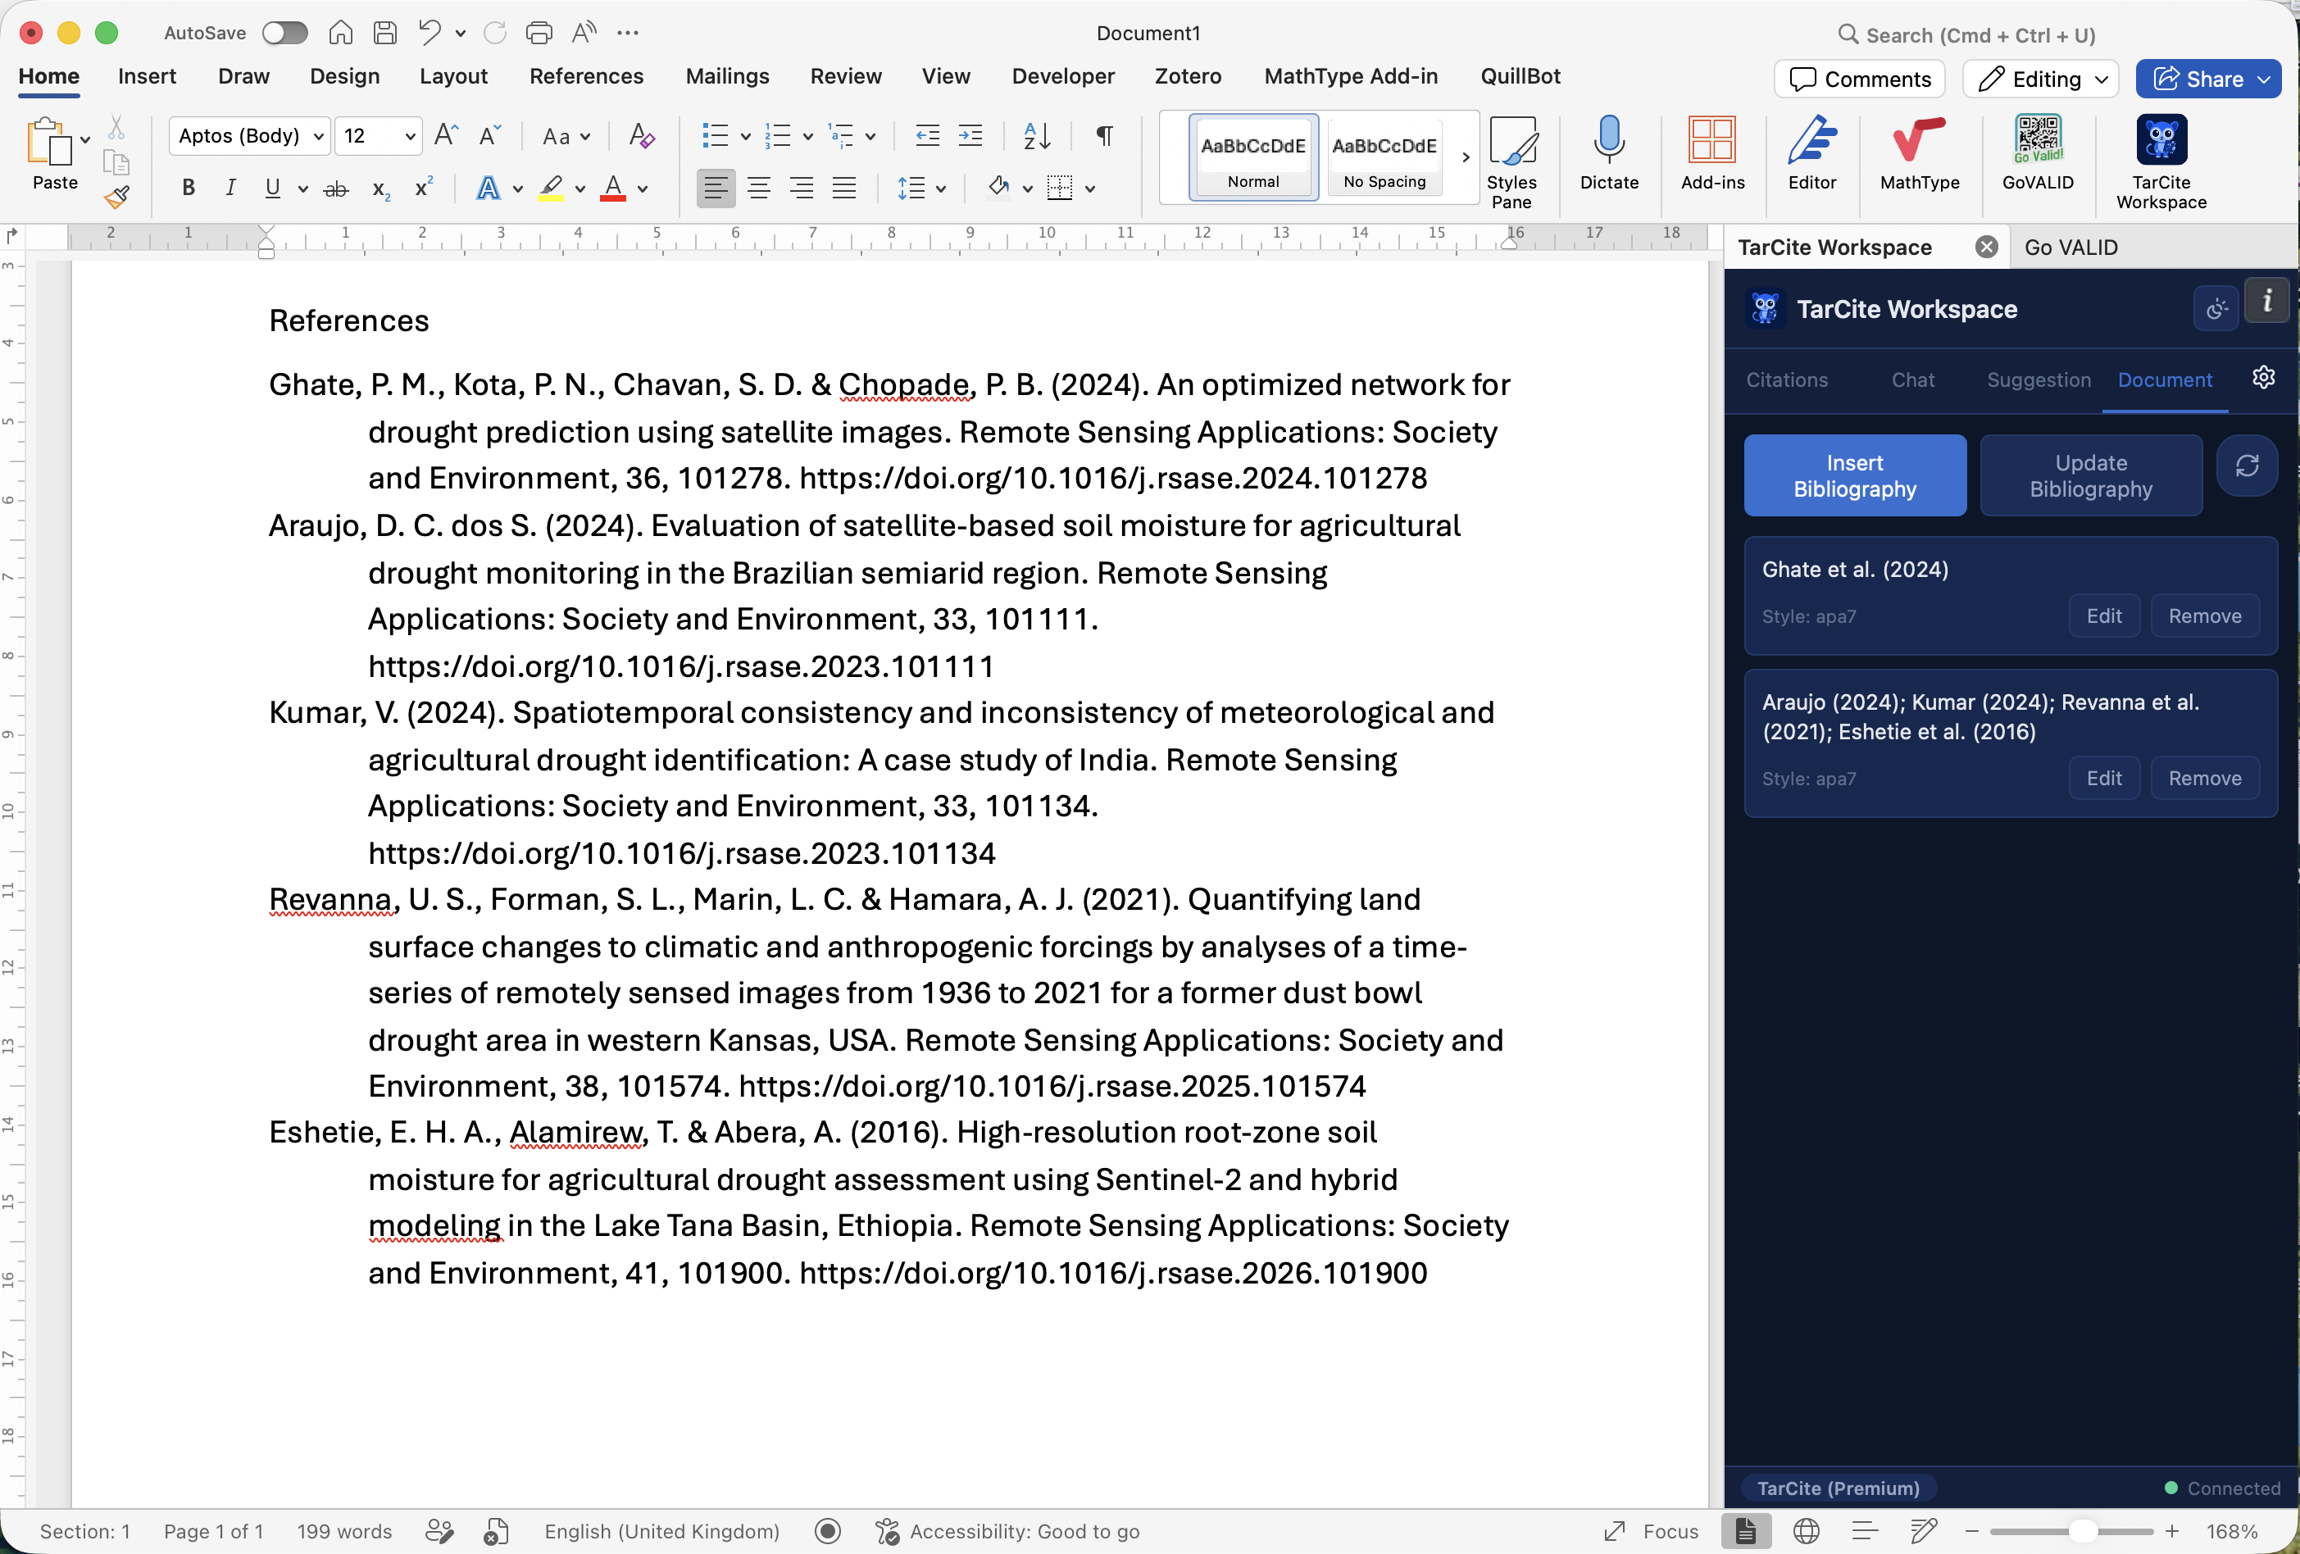The width and height of the screenshot is (2300, 1554).
Task: Center align the paragraph
Action: coord(759,188)
